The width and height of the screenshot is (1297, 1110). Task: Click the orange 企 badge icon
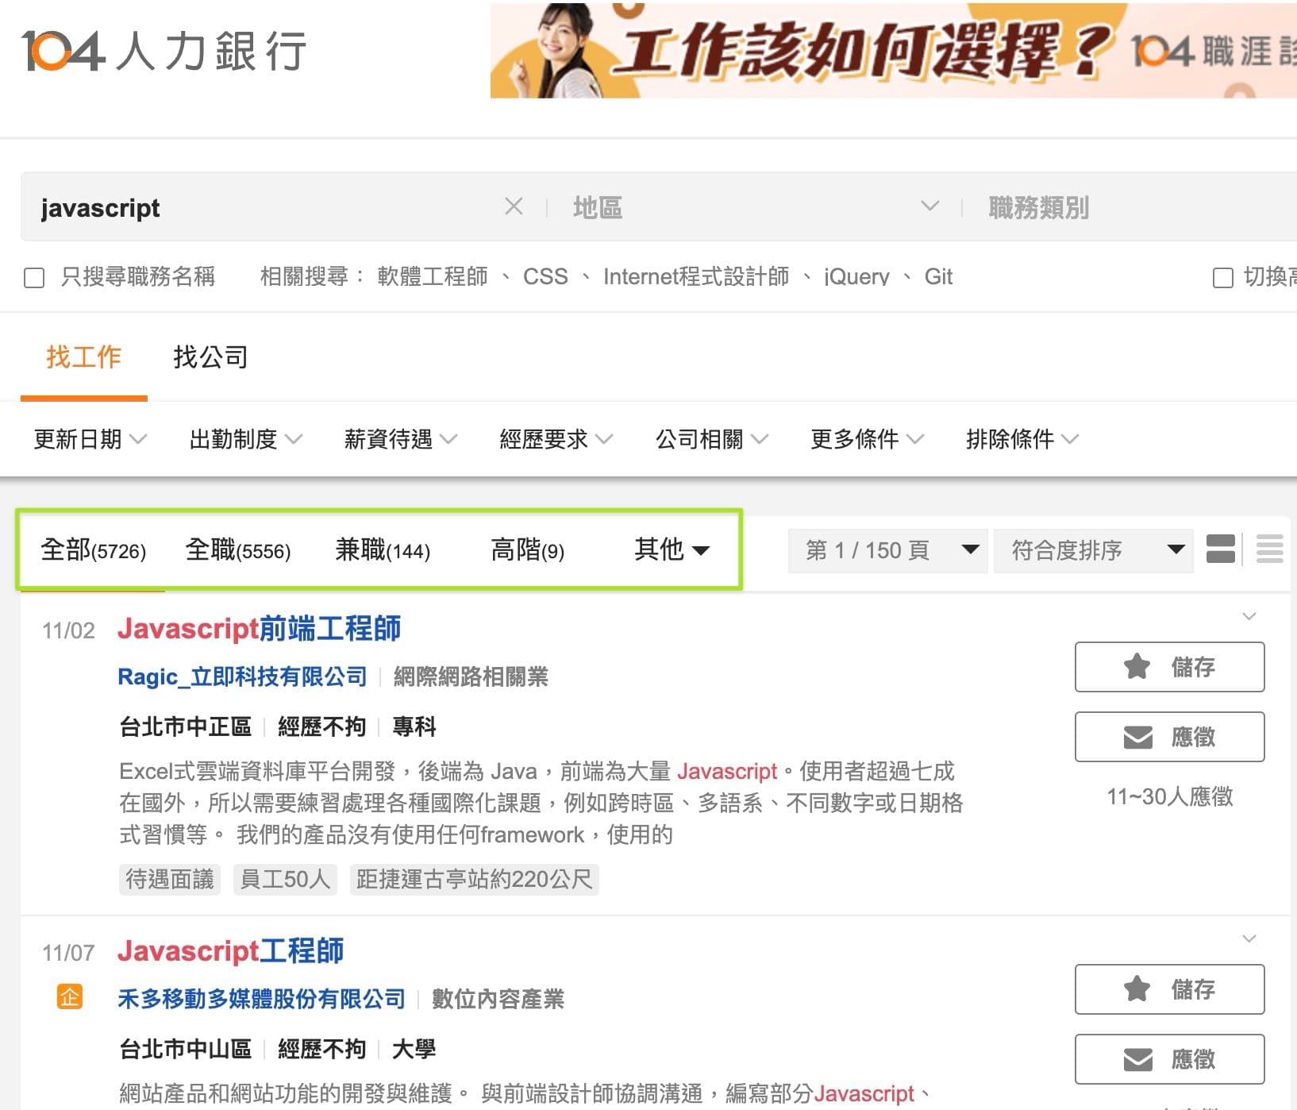point(70,996)
